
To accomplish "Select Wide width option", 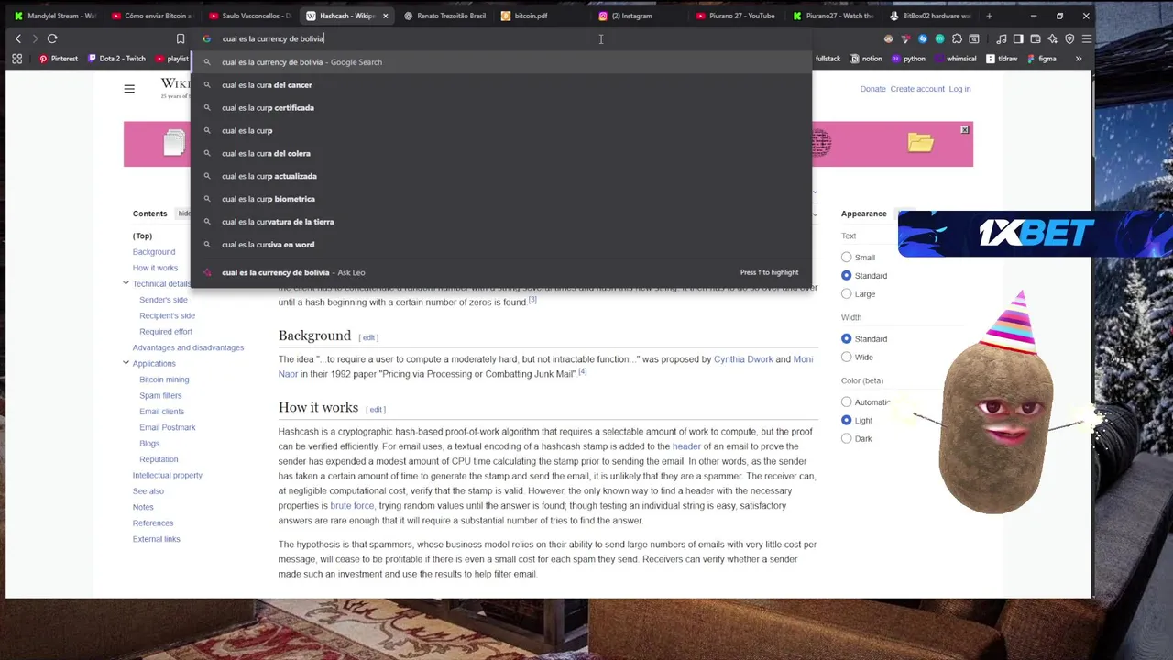I will click(847, 357).
